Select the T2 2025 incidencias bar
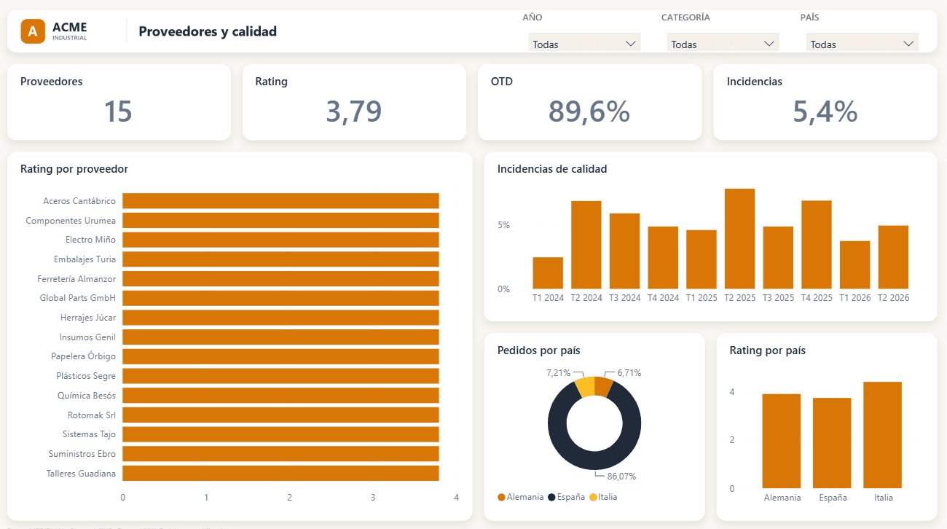 740,239
